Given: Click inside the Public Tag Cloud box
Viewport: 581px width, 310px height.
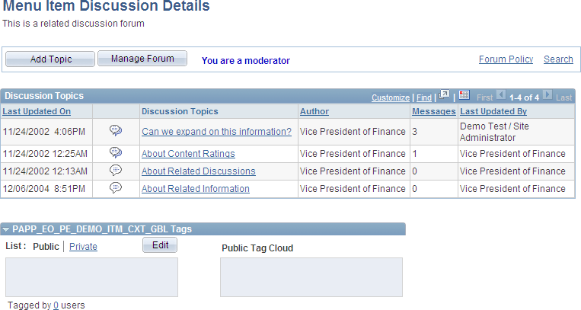Looking at the screenshot, I should point(311,277).
